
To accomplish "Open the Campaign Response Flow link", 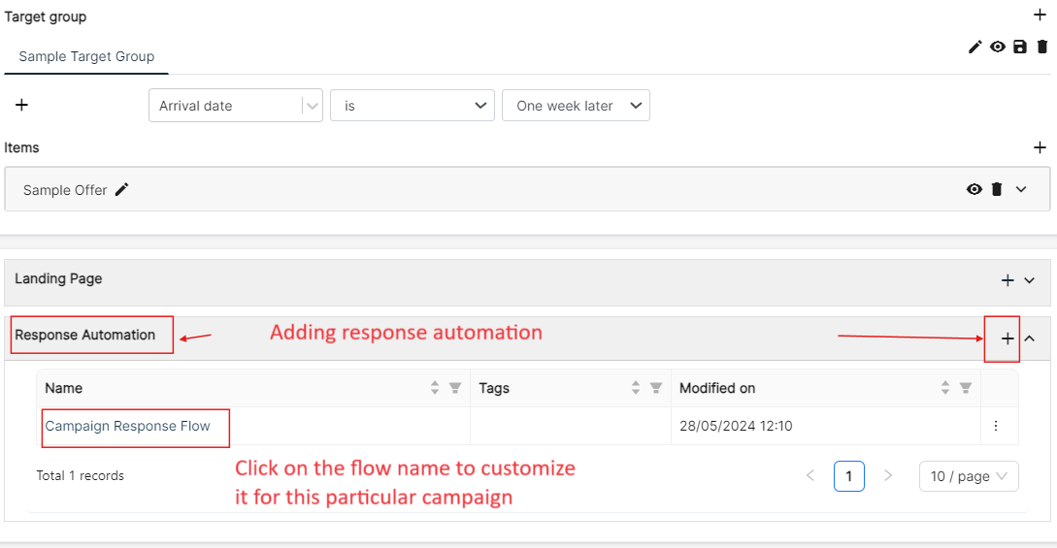I will pyautogui.click(x=127, y=426).
